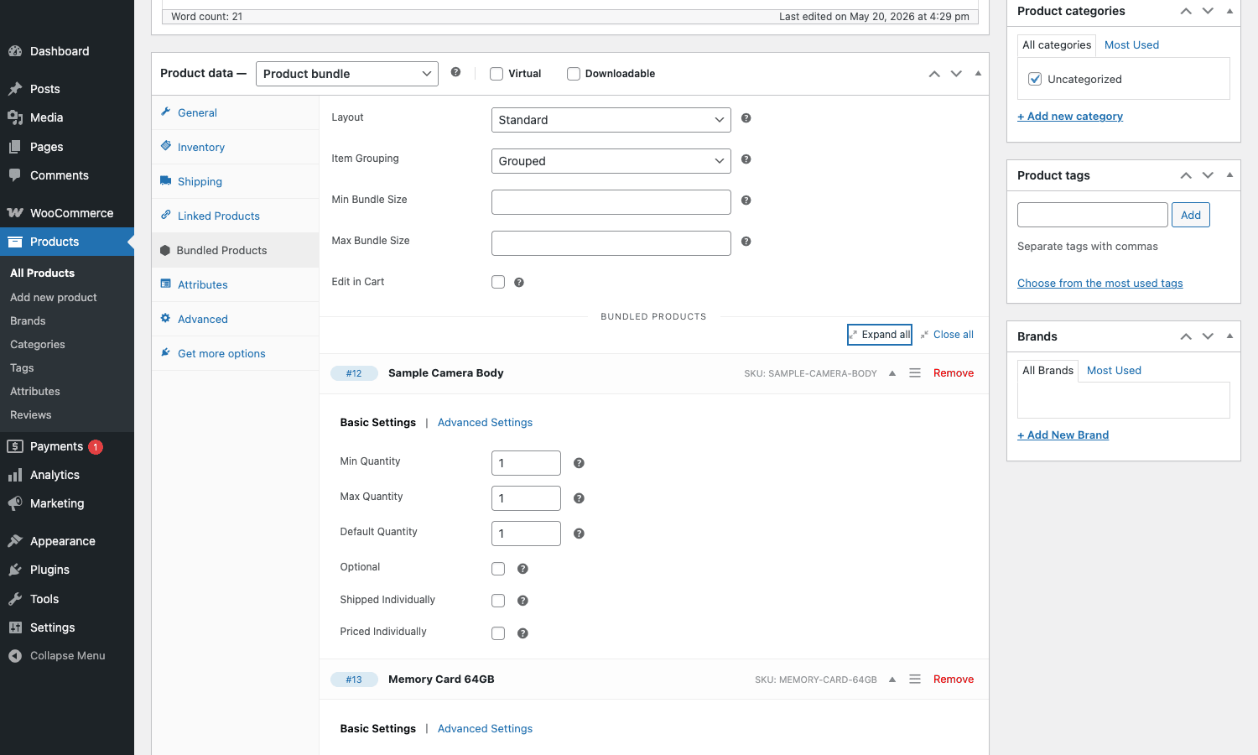This screenshot has height=755, width=1258.
Task: Click the Marketing megaphone icon
Action: 15,503
